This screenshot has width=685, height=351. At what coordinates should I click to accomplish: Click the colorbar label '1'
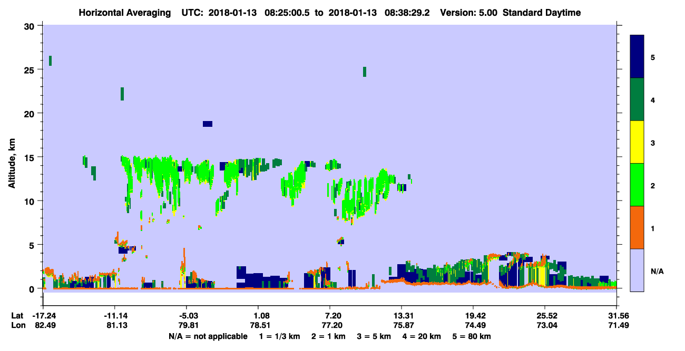[x=653, y=228]
